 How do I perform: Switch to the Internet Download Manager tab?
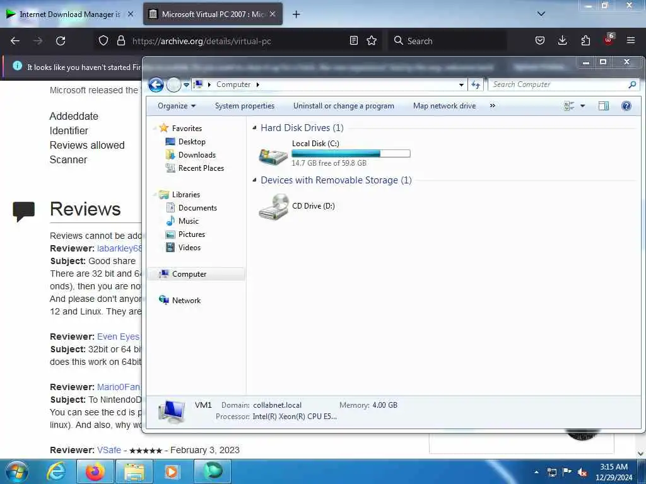point(70,14)
